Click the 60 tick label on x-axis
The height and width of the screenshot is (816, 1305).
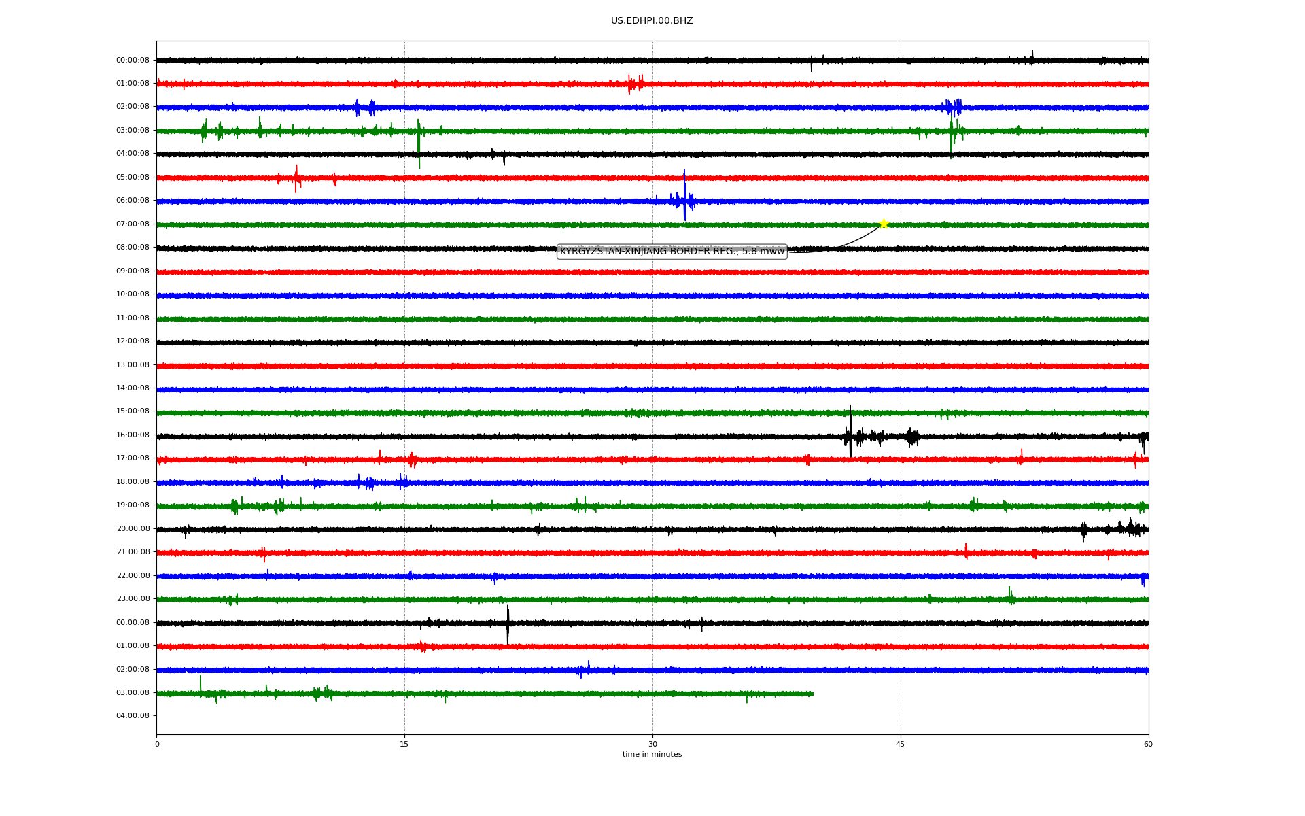[1147, 745]
